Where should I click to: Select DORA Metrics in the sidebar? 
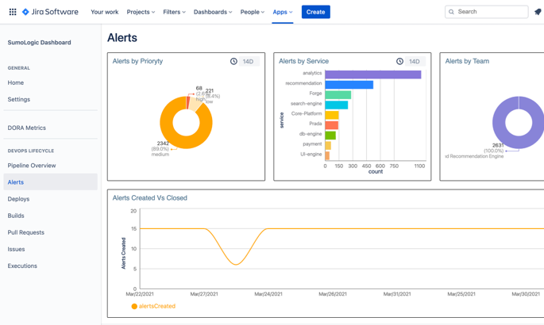coord(27,128)
